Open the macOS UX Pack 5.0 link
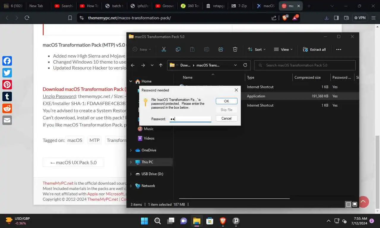The height and width of the screenshot is (228, 380). [x=73, y=162]
